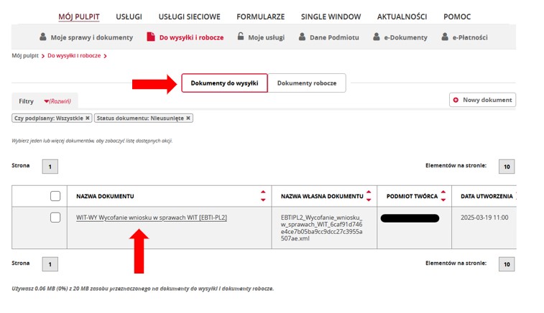The height and width of the screenshot is (313, 544).
Task: Remove the 'Status dokumentu: Nieusunięte' filter chip
Action: [x=188, y=118]
